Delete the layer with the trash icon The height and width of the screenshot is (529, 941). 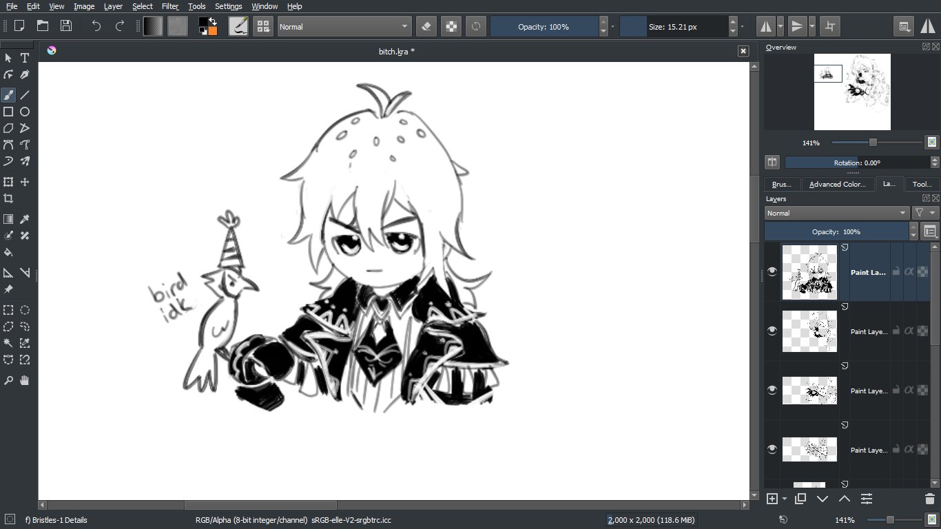pyautogui.click(x=929, y=499)
